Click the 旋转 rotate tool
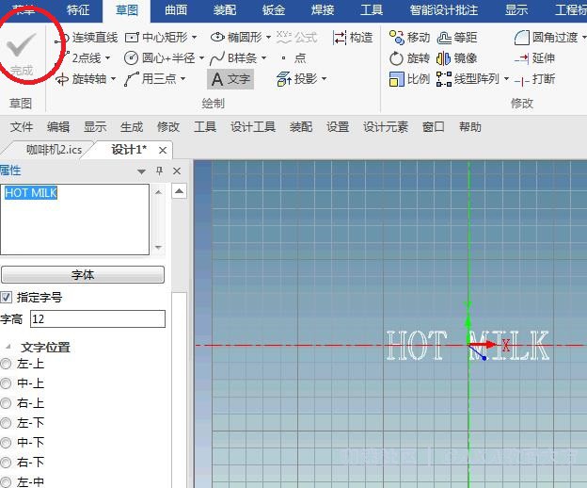 coord(409,58)
